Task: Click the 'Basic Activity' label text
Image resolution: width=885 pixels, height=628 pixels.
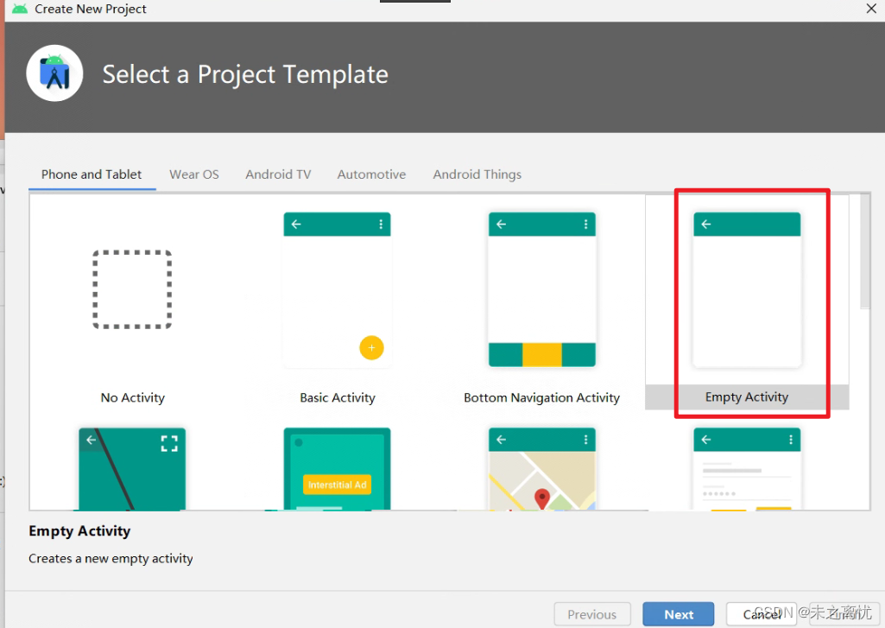Action: click(x=338, y=397)
